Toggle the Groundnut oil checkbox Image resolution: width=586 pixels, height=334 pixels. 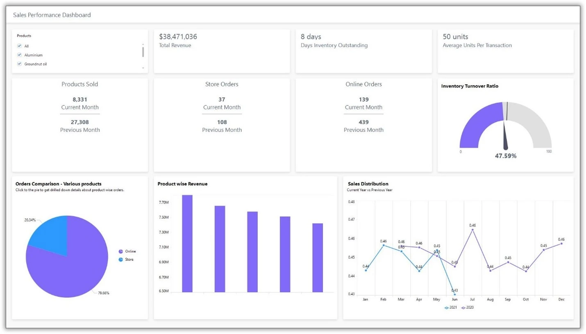tap(19, 64)
